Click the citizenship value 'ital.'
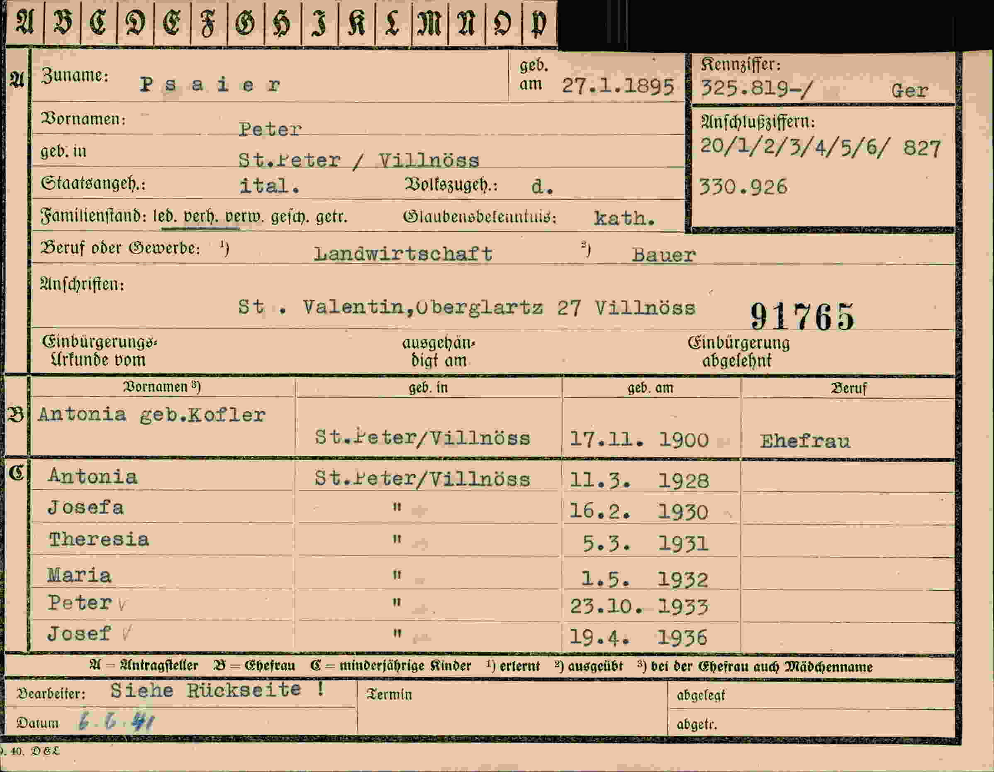Screen dimensions: 994x772 pyautogui.click(x=269, y=186)
